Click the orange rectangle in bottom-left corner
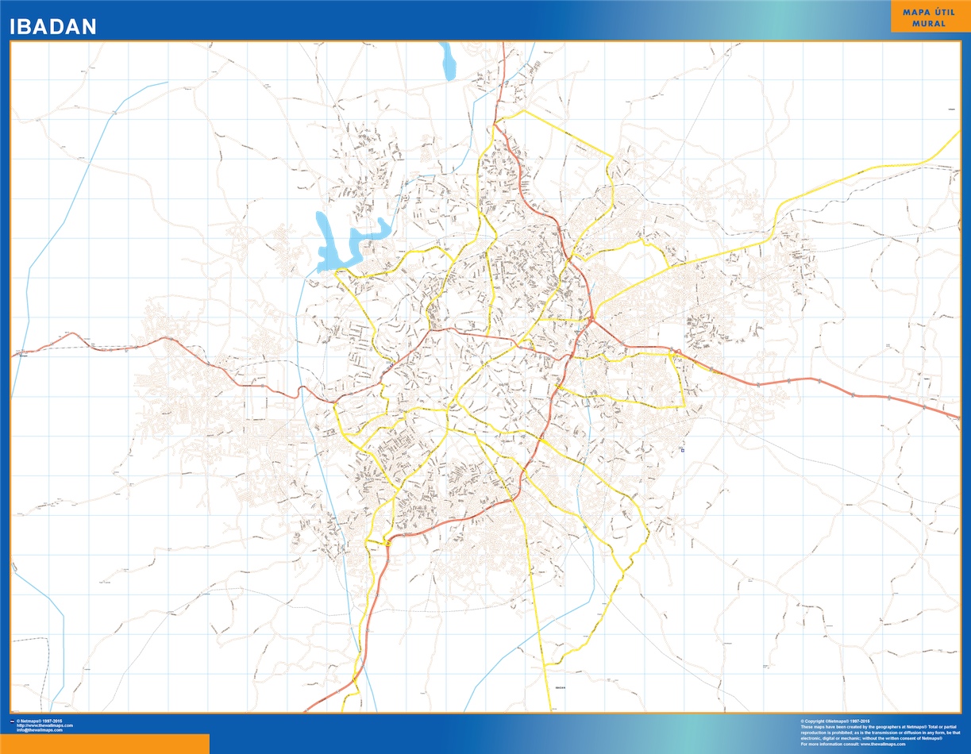Viewport: 971px width, 754px height. [105, 744]
